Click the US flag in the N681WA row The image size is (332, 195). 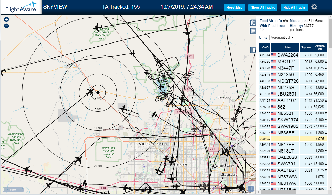[274, 183]
